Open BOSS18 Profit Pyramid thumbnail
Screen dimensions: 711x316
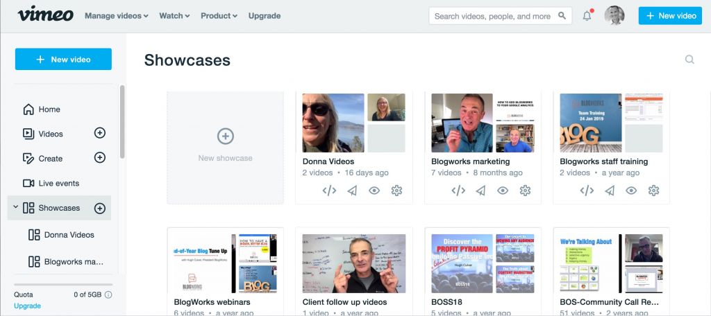tap(462, 263)
